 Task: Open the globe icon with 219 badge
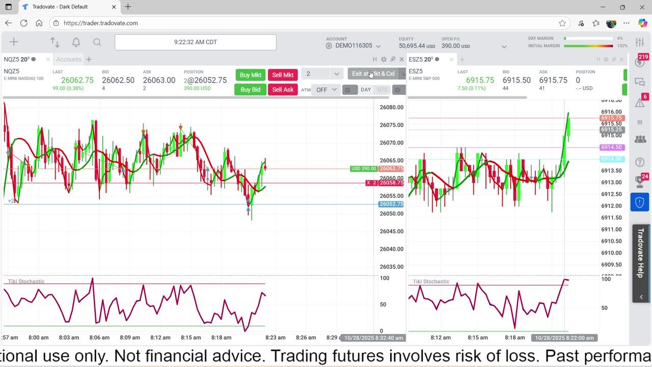(x=640, y=62)
